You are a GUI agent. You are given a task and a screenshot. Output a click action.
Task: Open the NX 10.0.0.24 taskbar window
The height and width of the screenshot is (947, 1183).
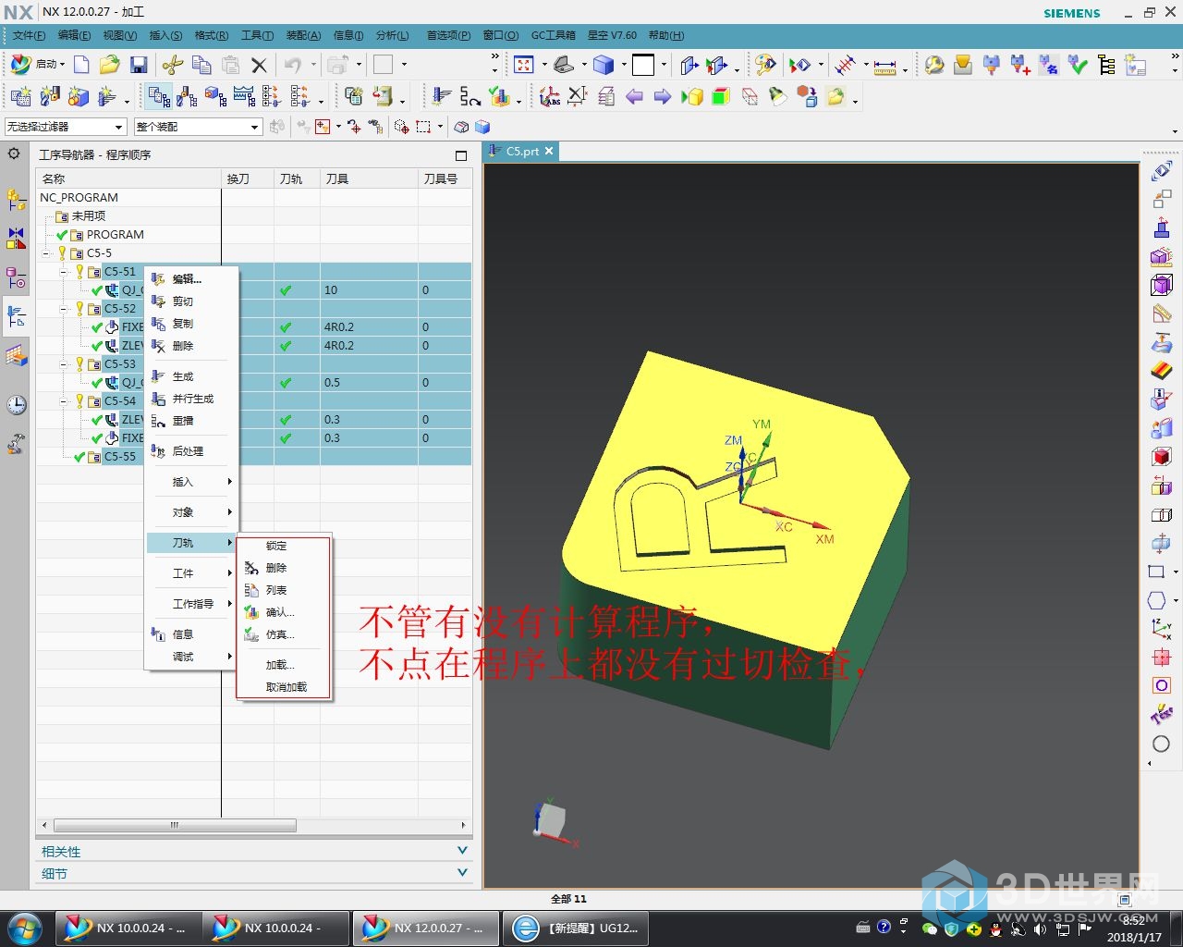128,928
